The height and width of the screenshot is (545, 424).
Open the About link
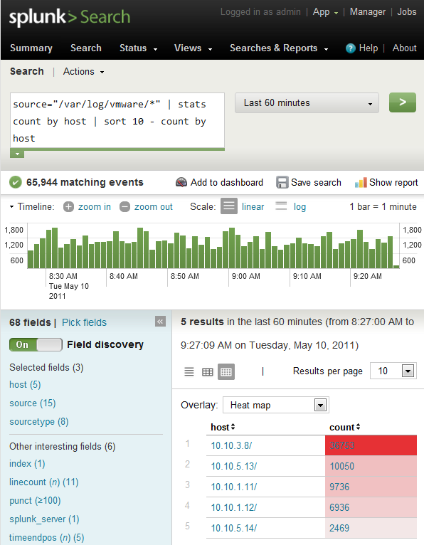(405, 48)
